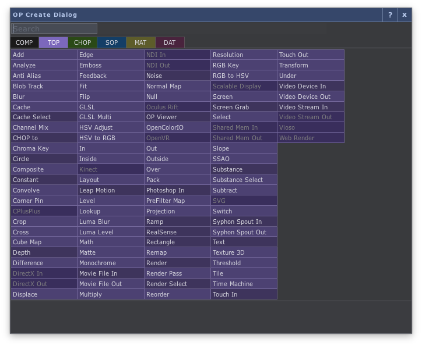Switch to the CHOP tab
Image resolution: width=422 pixels, height=346 pixels.
[82, 42]
